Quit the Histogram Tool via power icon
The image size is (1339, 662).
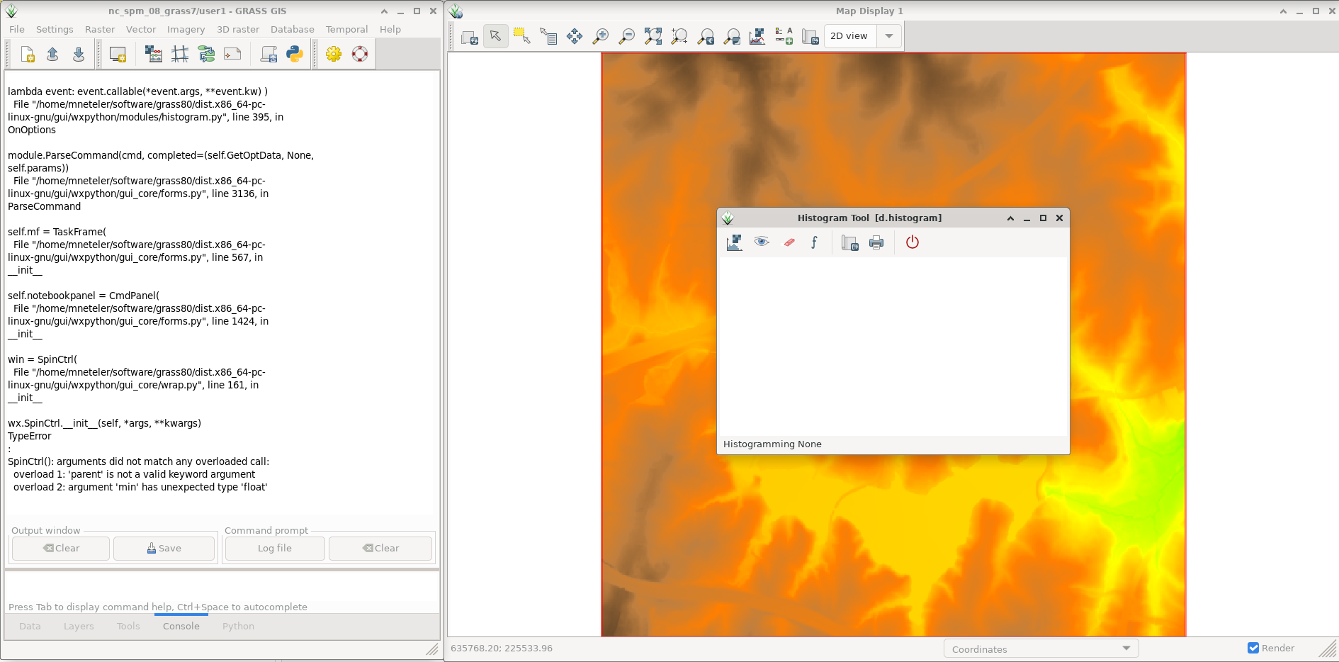913,242
